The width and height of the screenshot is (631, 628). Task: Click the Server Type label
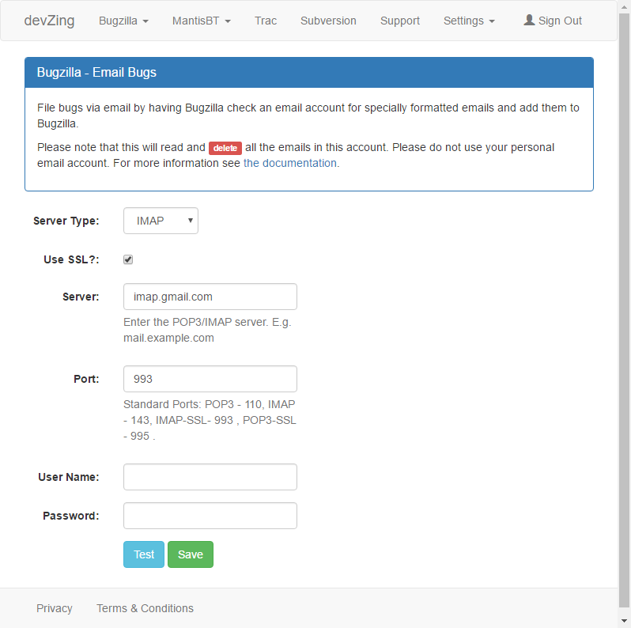pos(66,221)
